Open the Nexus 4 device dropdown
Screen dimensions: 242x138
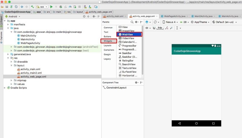pyautogui.click(x=170, y=22)
